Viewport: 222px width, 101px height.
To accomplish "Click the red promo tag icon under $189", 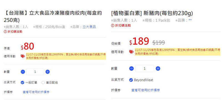I will pos(131,52).
